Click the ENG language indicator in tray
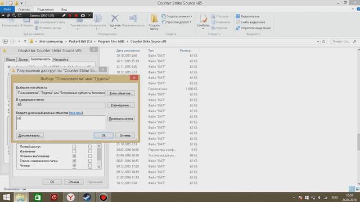The height and width of the screenshot is (202, 360). click(x=335, y=198)
